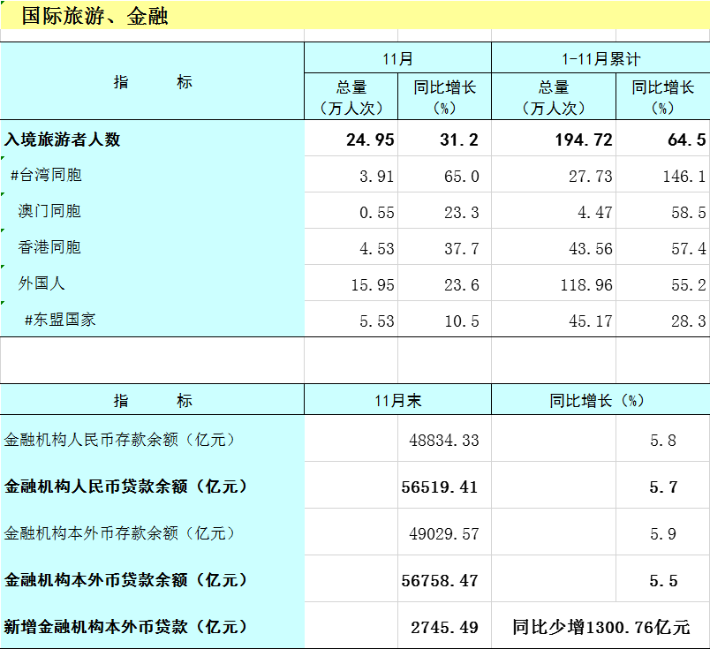Select the 1-11月累计 header cell

(600, 59)
